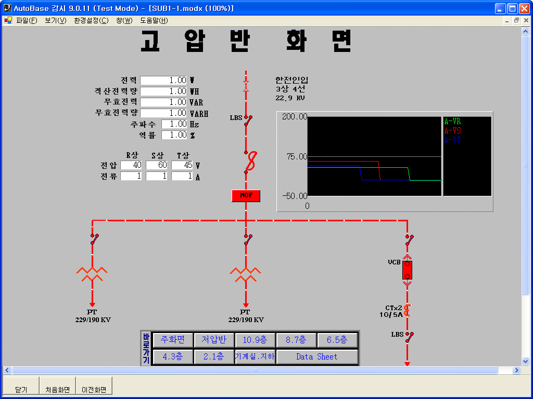
Task: Open the 파일(F) menu
Action: [x=27, y=21]
